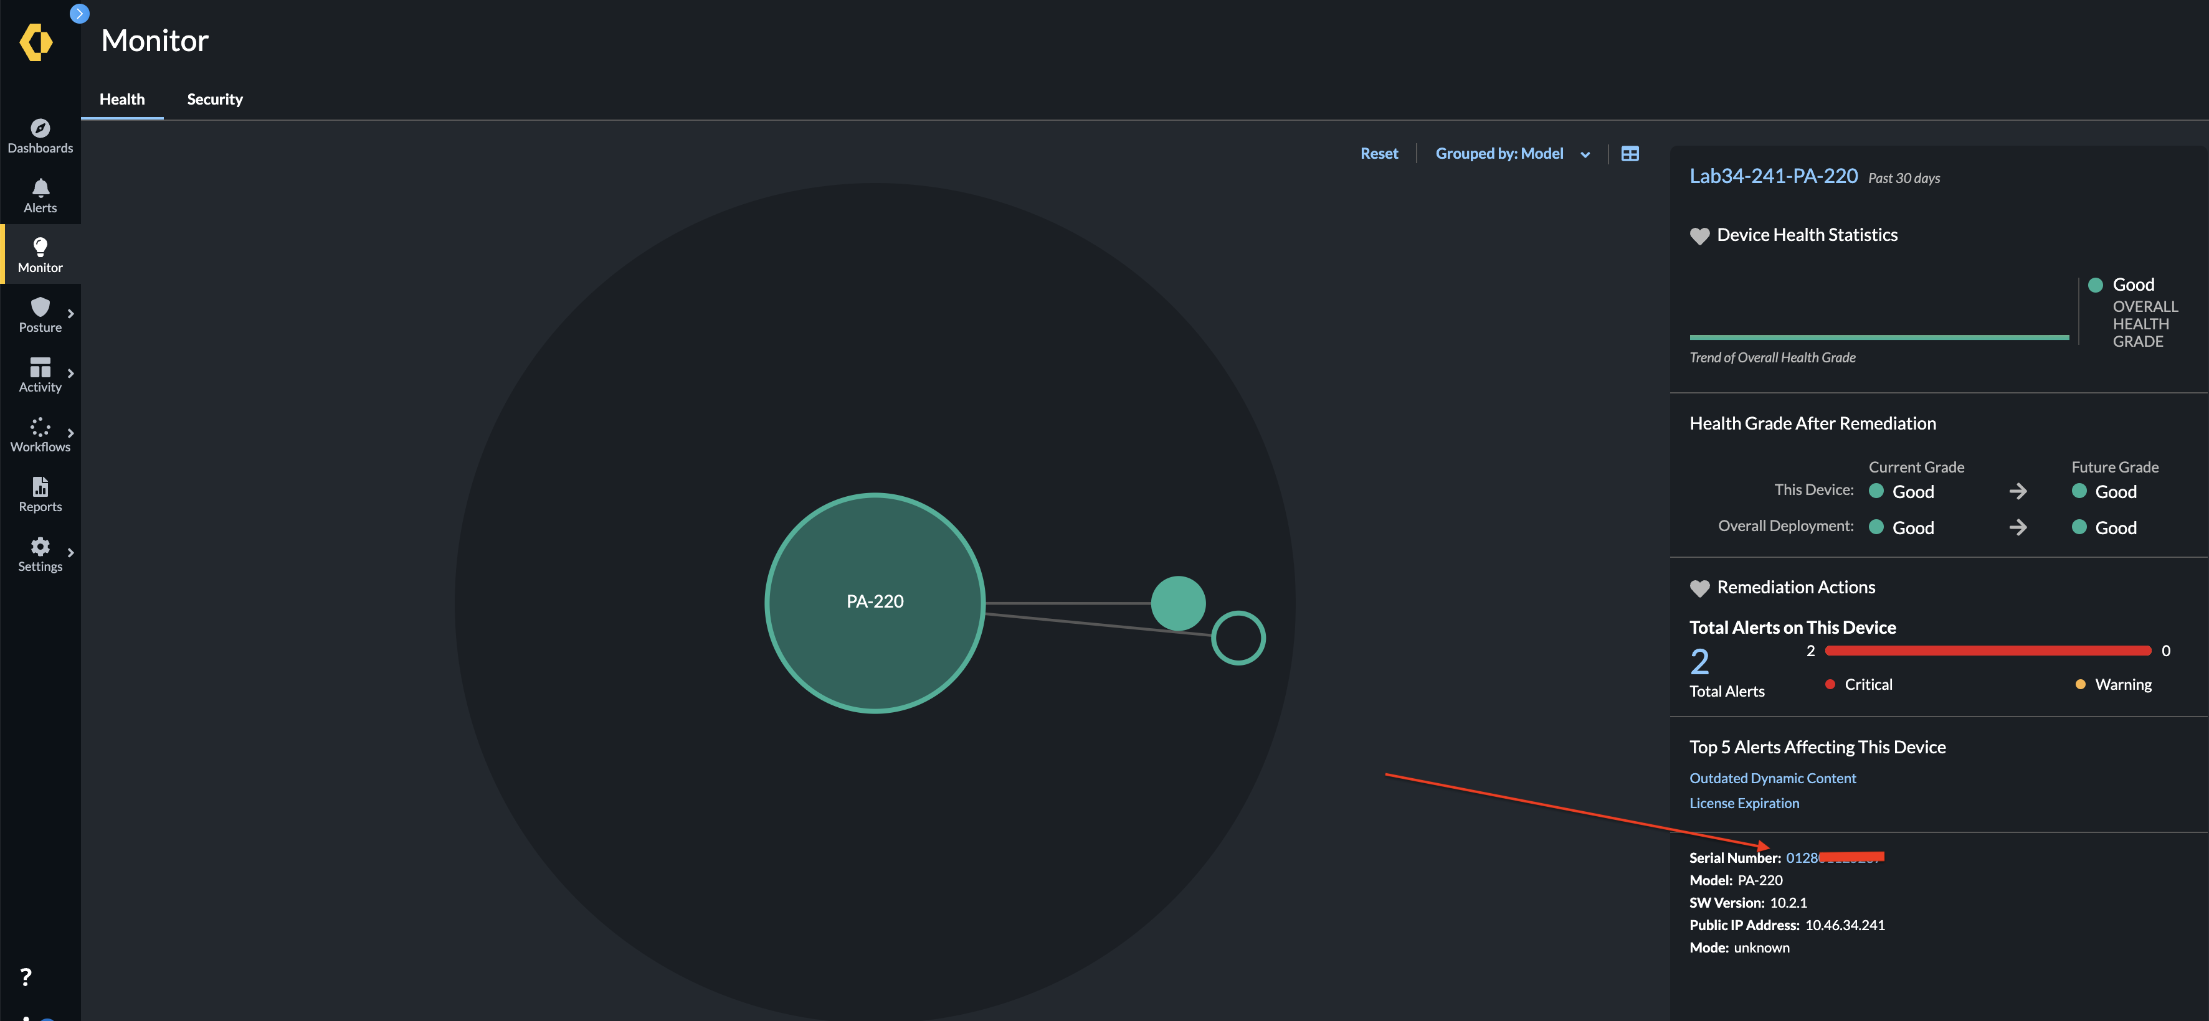Open the Posture shield icon

(40, 307)
